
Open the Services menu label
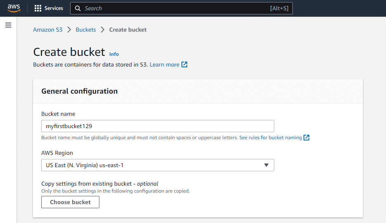(x=54, y=8)
